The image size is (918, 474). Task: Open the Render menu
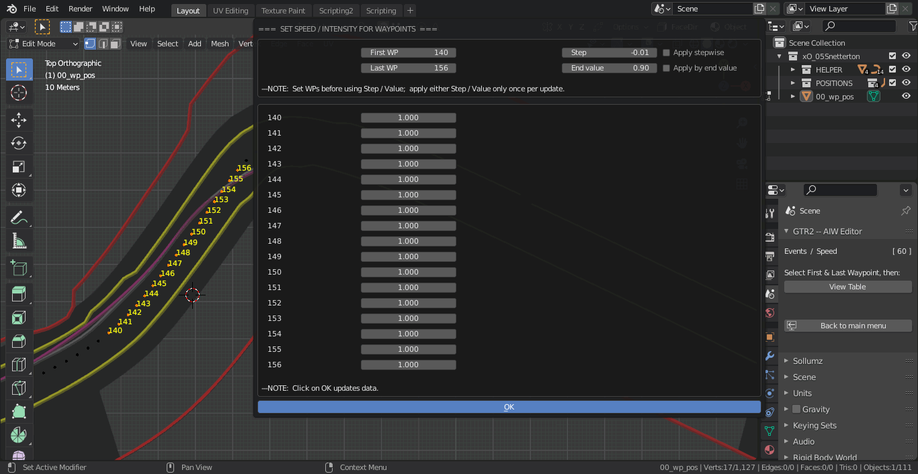pyautogui.click(x=81, y=9)
